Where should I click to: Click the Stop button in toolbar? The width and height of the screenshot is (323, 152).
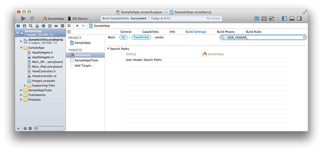[x=32, y=19]
